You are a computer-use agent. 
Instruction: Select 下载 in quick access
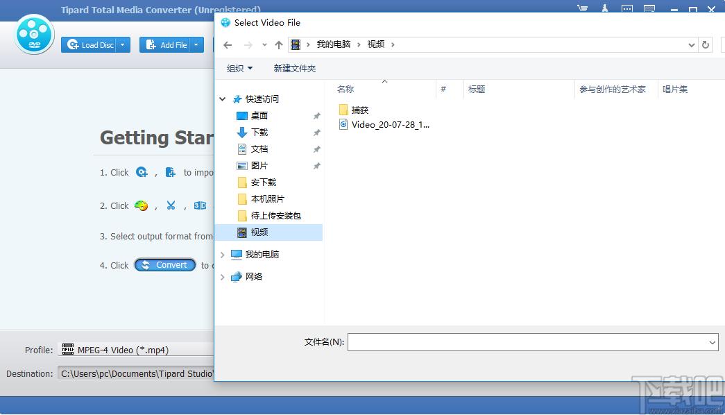(x=259, y=133)
